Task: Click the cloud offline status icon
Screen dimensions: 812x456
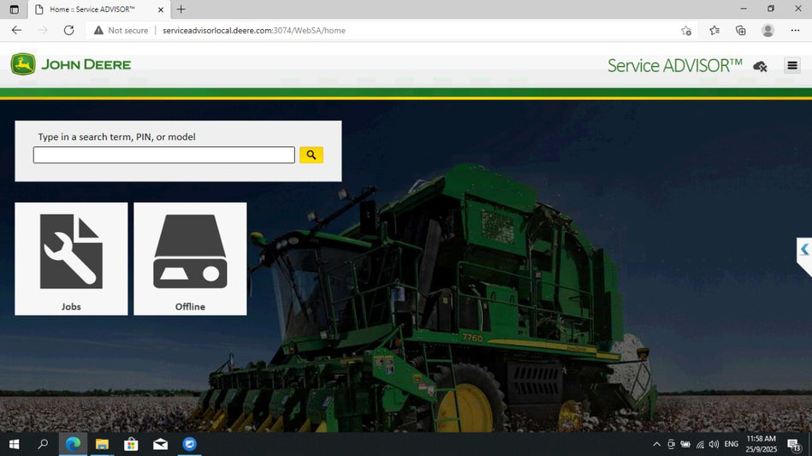Action: (x=760, y=66)
